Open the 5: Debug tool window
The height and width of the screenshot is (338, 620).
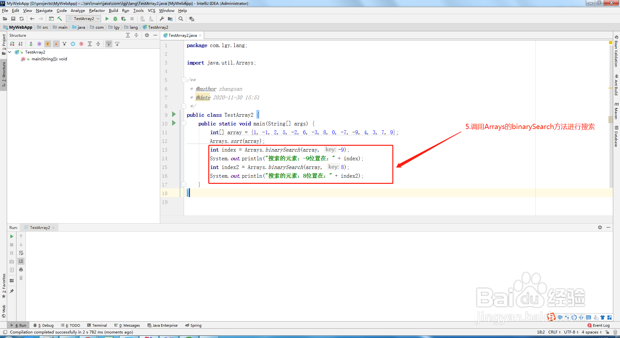click(43, 325)
